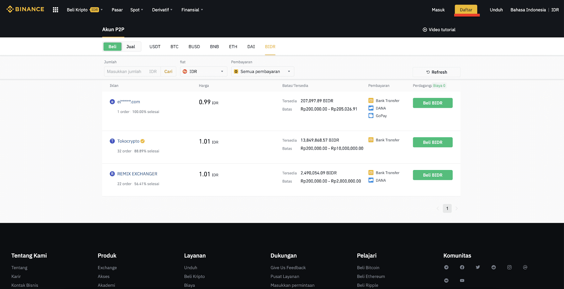Click Tokocrypto's Bank Transfer payment icon
The image size is (564, 289).
371,140
